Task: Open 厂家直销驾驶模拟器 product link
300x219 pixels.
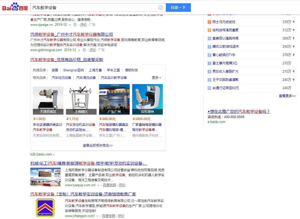Action: click(x=147, y=127)
